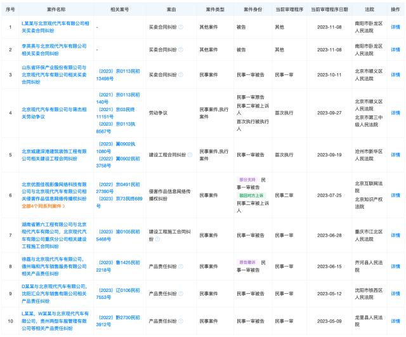The height and width of the screenshot is (337, 406).
Task: Open case number (2023)鲁1425民初2218号
Action: tap(118, 266)
